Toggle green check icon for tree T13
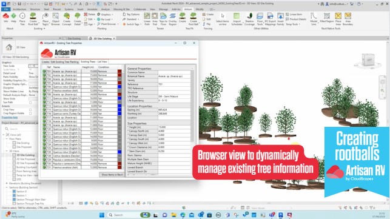This screenshot has width=390, height=219. [x=44, y=106]
